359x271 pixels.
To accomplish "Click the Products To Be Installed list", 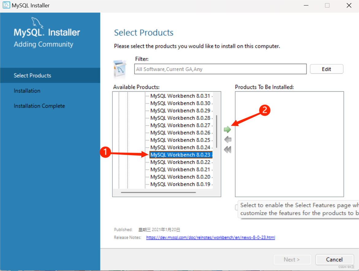I will [x=289, y=144].
